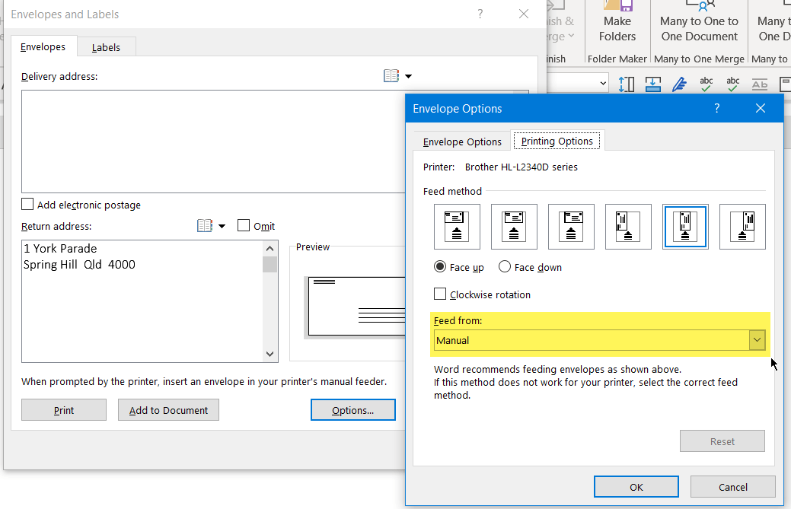Click printer name 'Brother HL-L2340D series'

[x=521, y=167]
